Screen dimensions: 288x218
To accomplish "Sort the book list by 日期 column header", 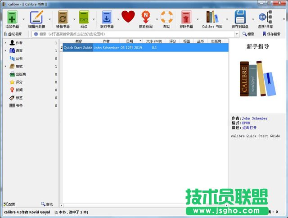I will tap(130, 41).
